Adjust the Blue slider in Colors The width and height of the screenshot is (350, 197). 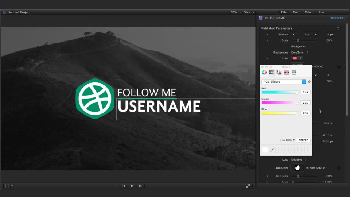tap(280, 113)
